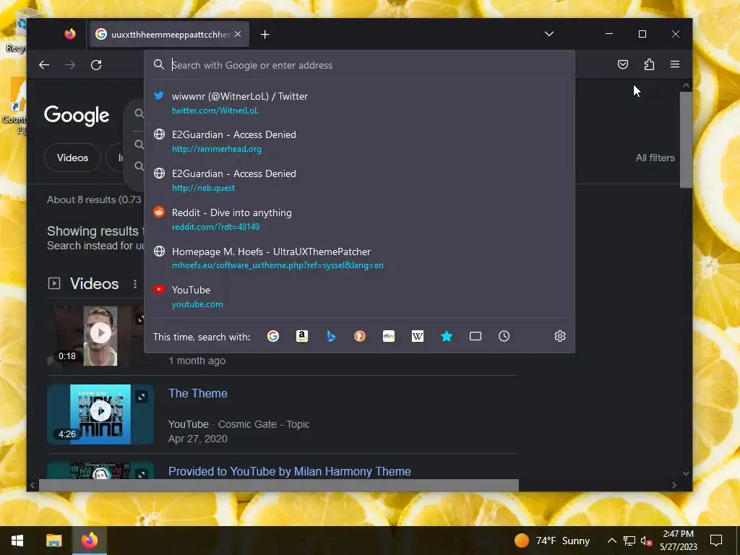The width and height of the screenshot is (740, 555).
Task: Search this time with DuckDuckGo
Action: point(360,336)
